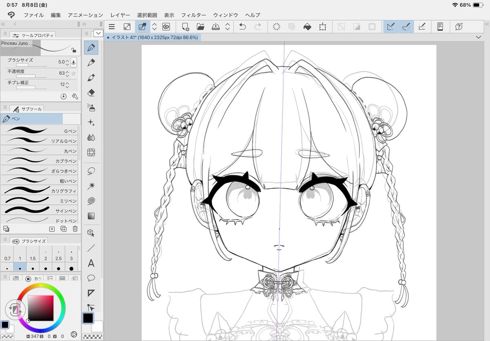The image size is (490, 341).
Task: Open the Text tool
Action: point(91,263)
